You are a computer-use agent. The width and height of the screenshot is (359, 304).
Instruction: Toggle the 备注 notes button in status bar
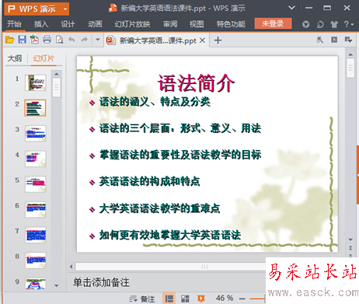pyautogui.click(x=142, y=299)
